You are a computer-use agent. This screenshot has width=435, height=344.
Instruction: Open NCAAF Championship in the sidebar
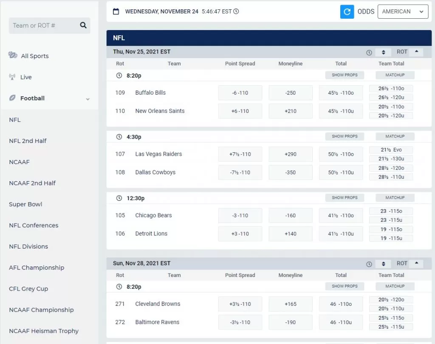pos(41,310)
